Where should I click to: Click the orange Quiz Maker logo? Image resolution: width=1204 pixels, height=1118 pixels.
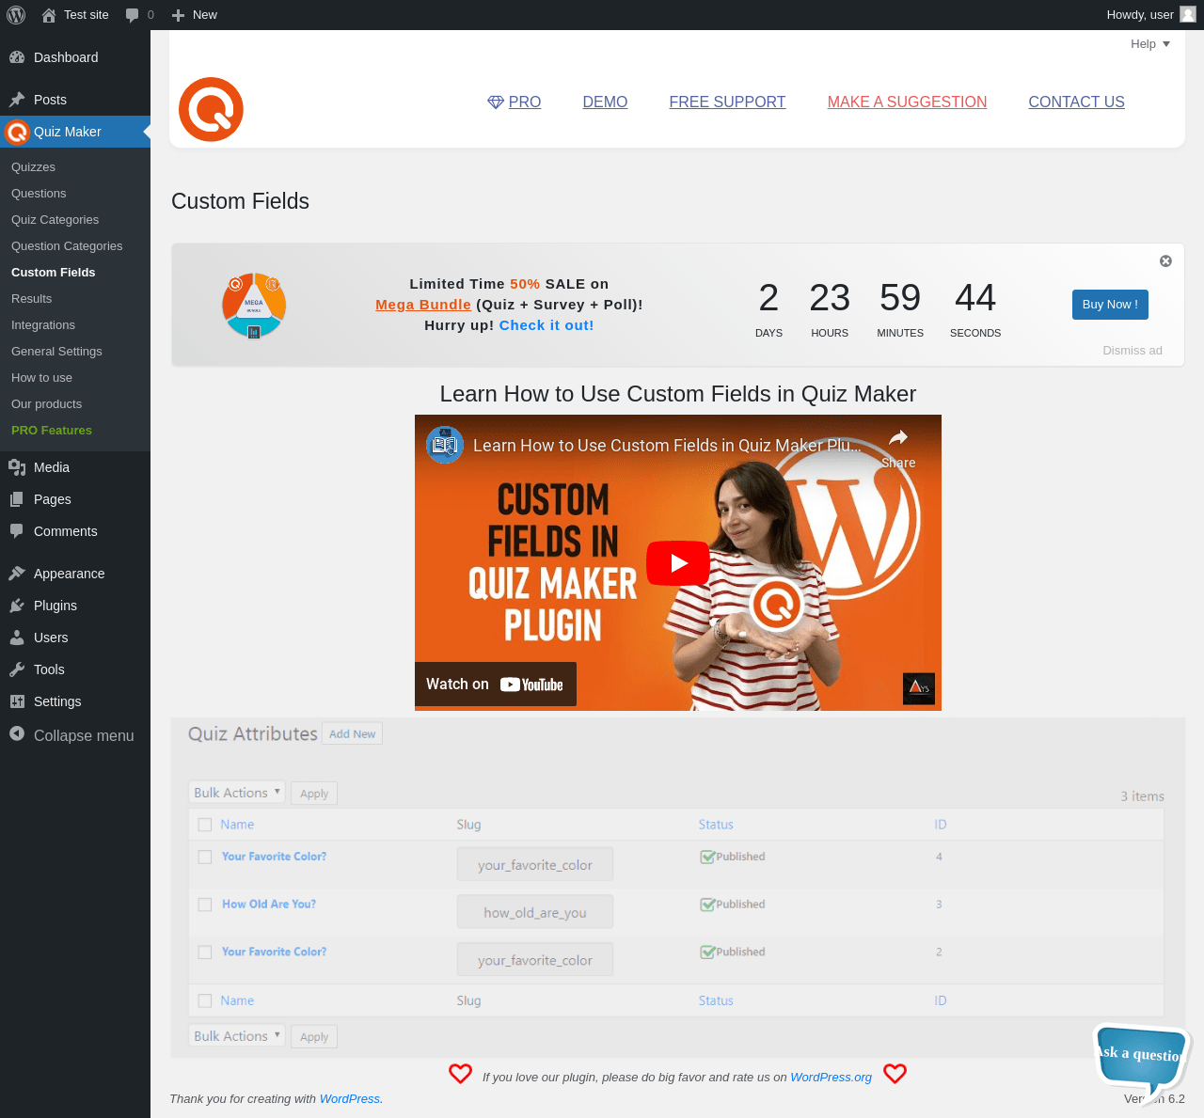click(211, 109)
